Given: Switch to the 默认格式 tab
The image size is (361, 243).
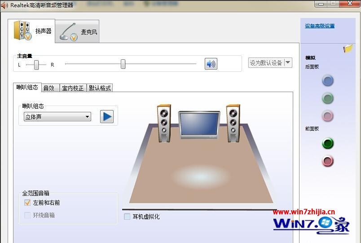Looking at the screenshot, I should [100, 88].
